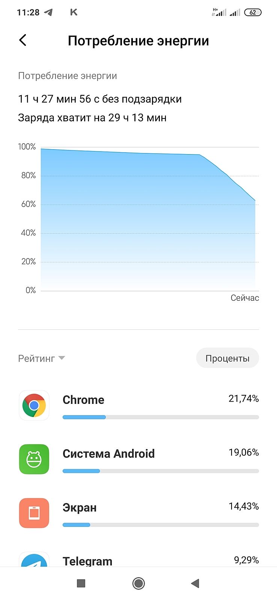Viewport: 277px width, 600px height.
Task: Tap the back arrow icon
Action: click(x=23, y=40)
